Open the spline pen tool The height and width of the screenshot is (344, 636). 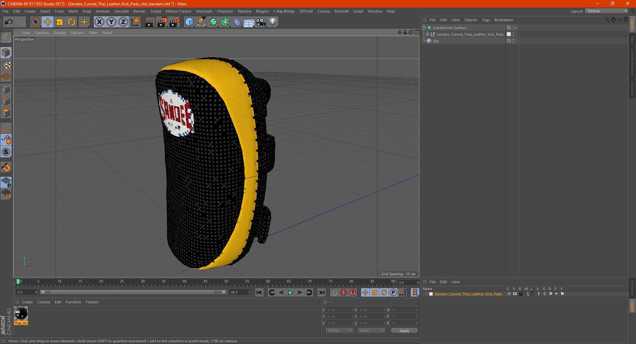point(201,22)
